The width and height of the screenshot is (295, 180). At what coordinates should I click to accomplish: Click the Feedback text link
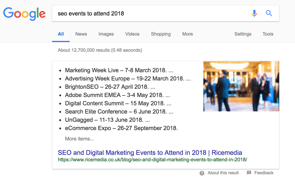264,173
